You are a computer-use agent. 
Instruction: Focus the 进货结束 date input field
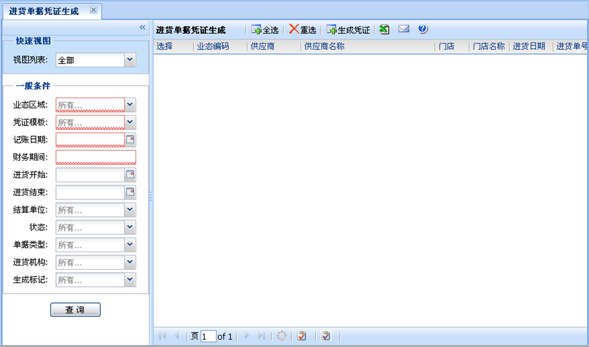[90, 192]
